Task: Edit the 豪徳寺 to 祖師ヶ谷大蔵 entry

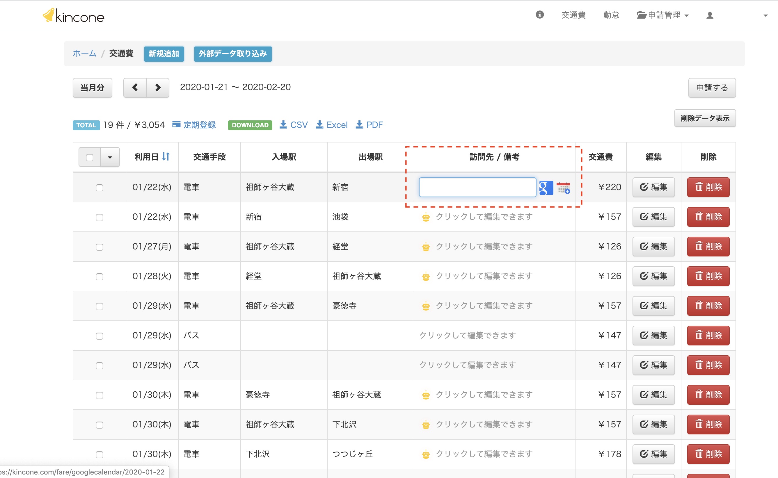Action: [x=653, y=395]
